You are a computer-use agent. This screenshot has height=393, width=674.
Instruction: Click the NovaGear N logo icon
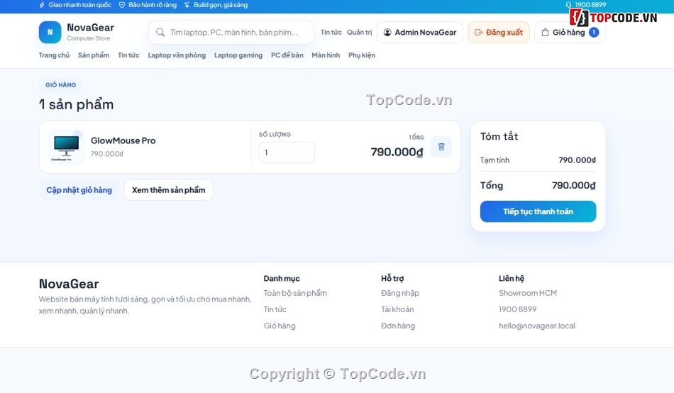[x=50, y=32]
